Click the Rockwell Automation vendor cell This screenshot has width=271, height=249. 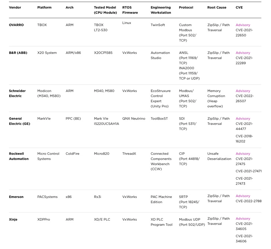pyautogui.click(x=19, y=156)
